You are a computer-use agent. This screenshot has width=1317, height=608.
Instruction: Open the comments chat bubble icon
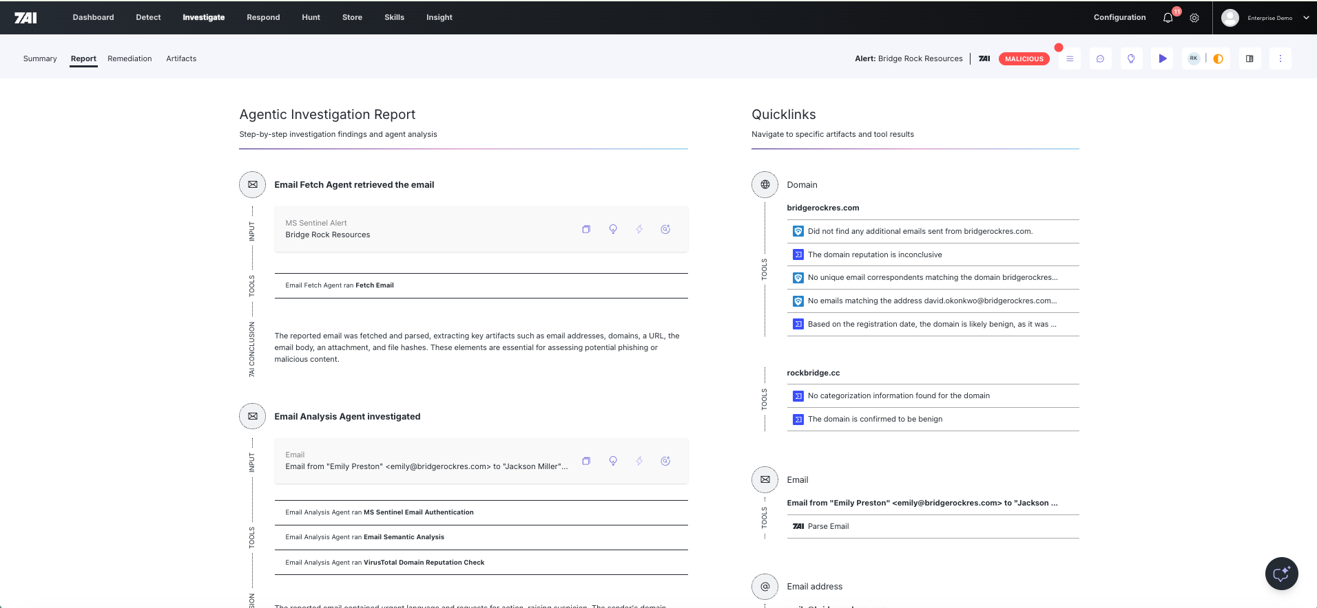(x=1101, y=58)
